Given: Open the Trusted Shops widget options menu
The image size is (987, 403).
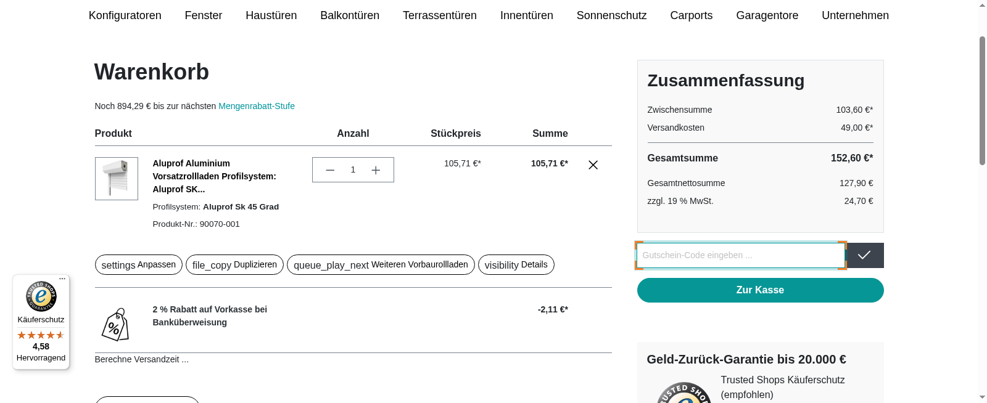Looking at the screenshot, I should (62, 279).
